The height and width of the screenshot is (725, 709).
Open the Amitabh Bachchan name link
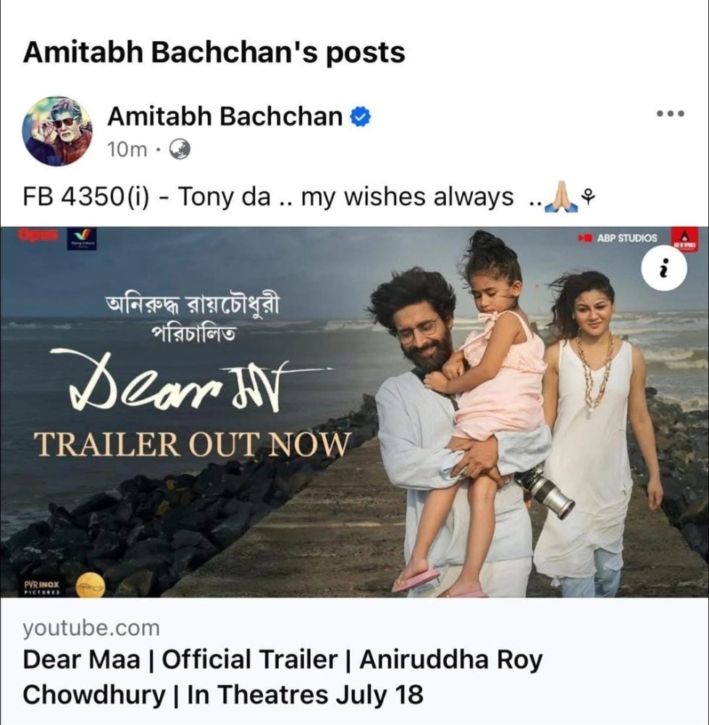pyautogui.click(x=225, y=116)
